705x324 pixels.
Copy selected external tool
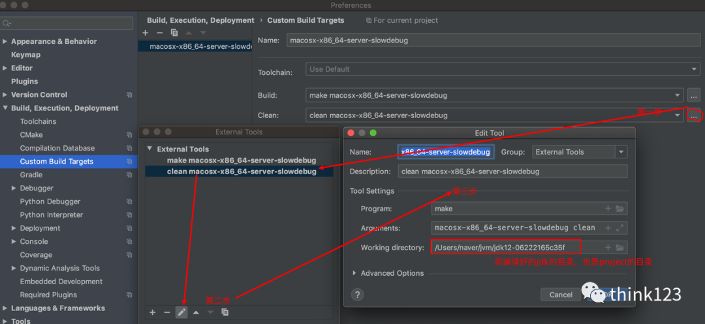pos(225,312)
